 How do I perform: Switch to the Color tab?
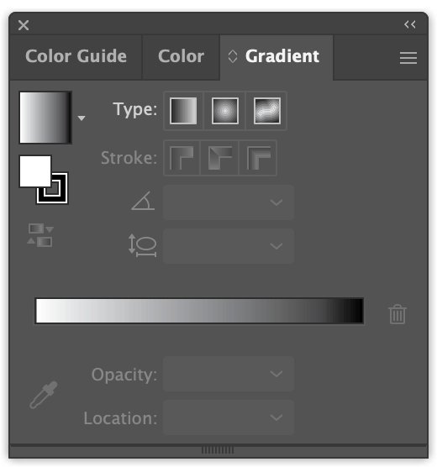coord(181,56)
